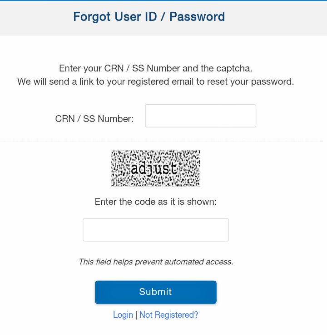The width and height of the screenshot is (327, 335).
Task: Select the 'Forgot User ID / Password' heading
Action: click(x=149, y=17)
